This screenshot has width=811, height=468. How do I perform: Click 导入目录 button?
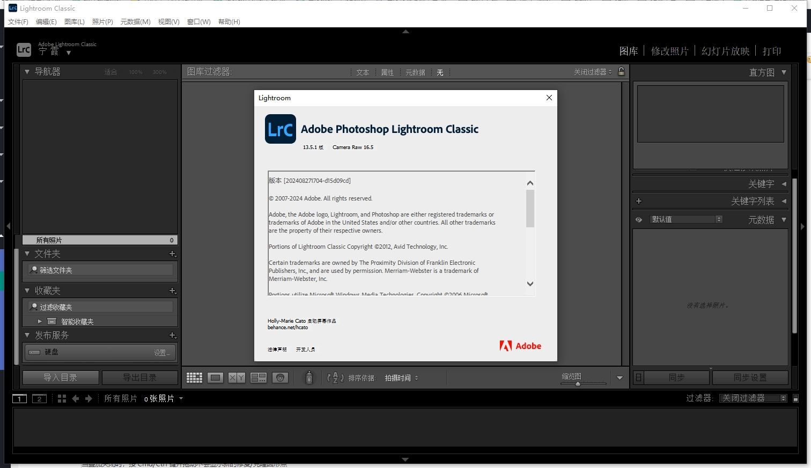coord(61,377)
